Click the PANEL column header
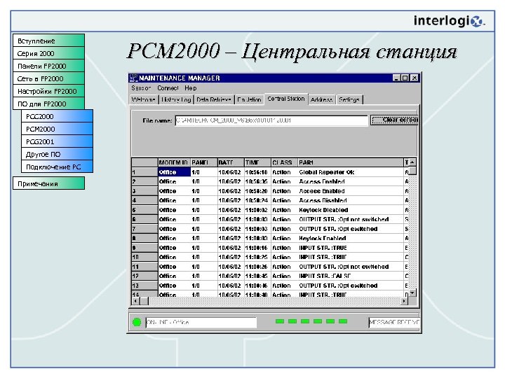The width and height of the screenshot is (505, 378). point(204,162)
